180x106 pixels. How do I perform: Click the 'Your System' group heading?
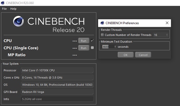pos(11,64)
